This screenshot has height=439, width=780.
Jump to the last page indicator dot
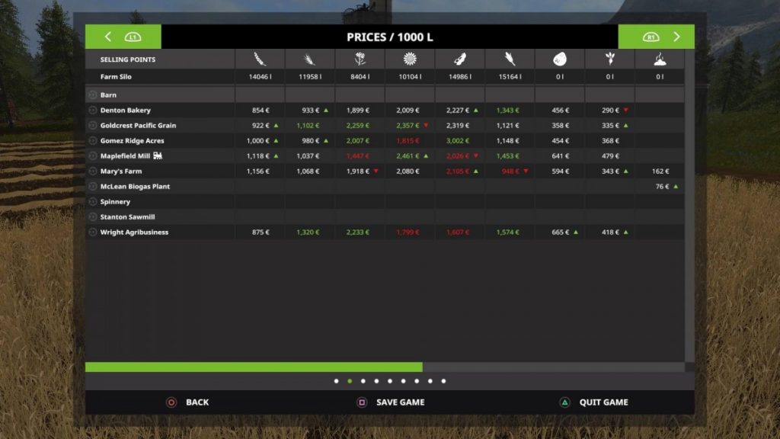(443, 381)
